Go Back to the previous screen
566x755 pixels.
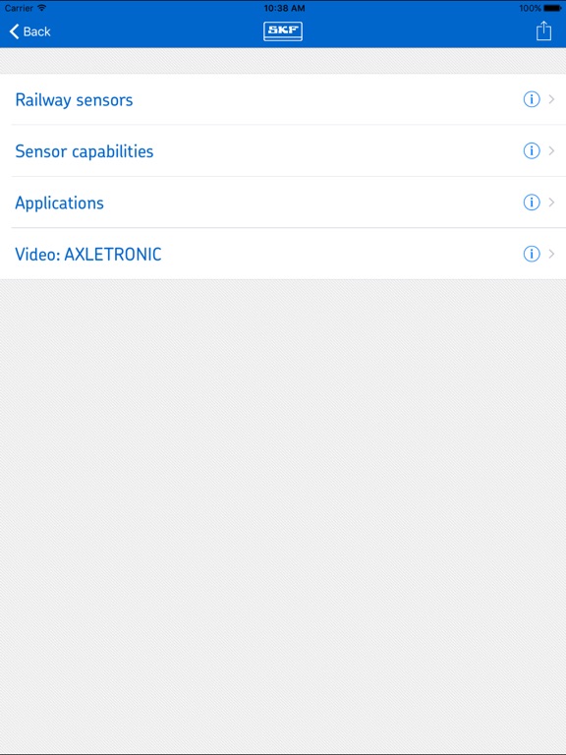click(29, 31)
